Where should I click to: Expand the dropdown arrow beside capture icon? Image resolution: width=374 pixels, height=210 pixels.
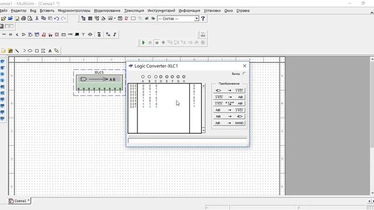point(115,19)
